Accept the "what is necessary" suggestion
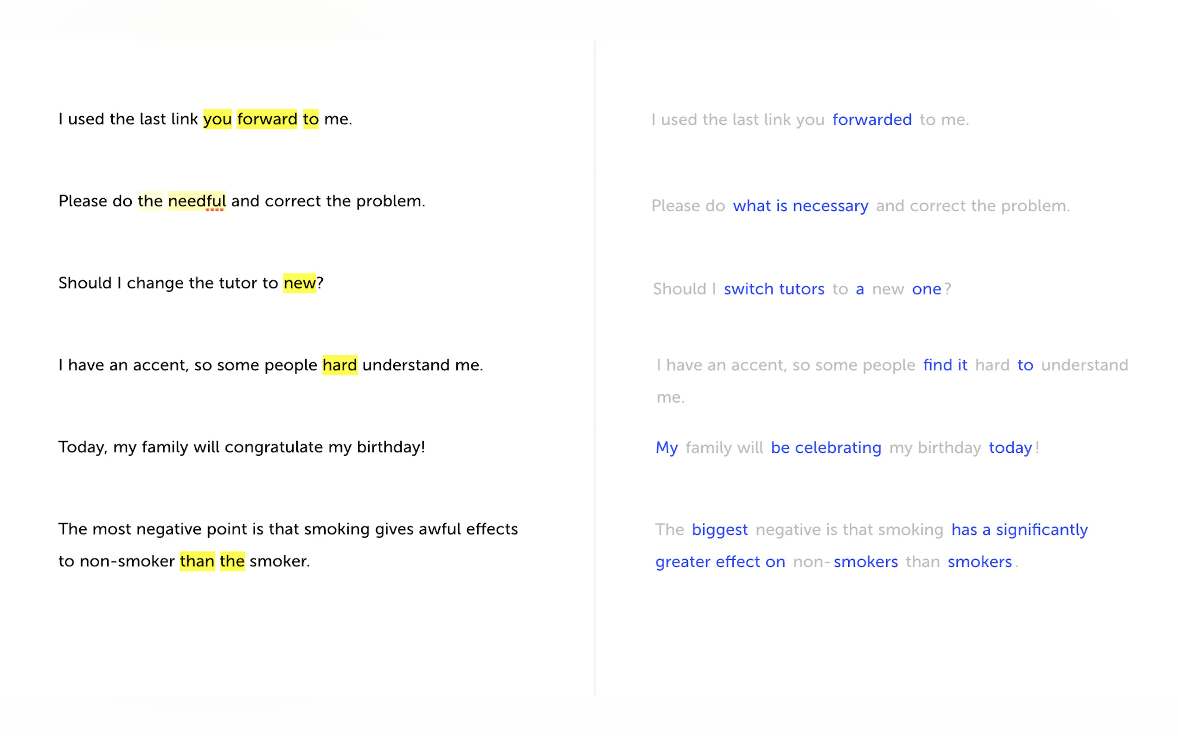This screenshot has height=736, width=1178. (800, 205)
